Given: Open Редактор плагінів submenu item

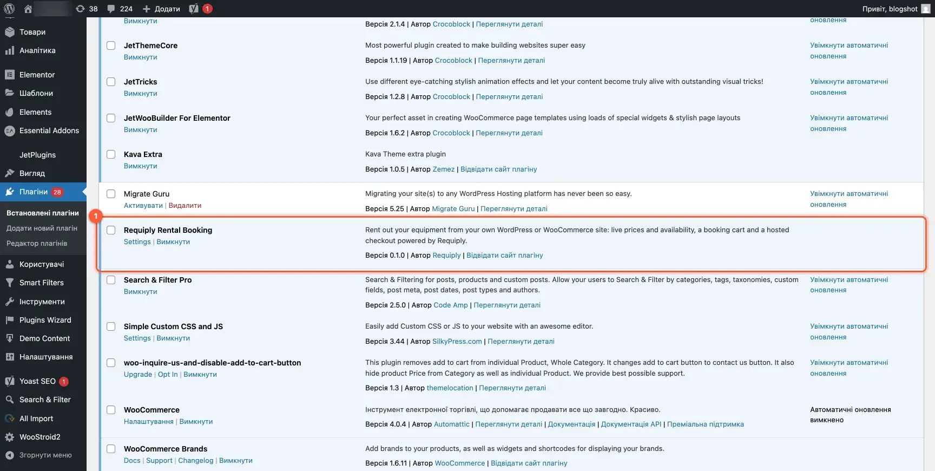Looking at the screenshot, I should pos(37,243).
